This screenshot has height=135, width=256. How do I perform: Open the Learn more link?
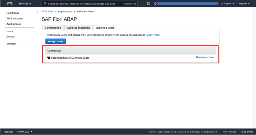153,35
